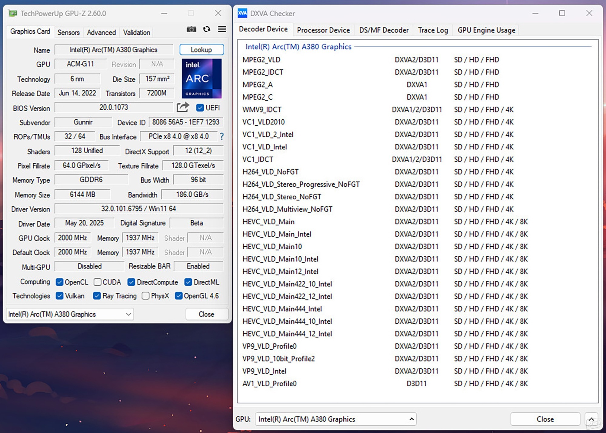
Task: Click the BIOS export share icon
Action: [x=183, y=107]
